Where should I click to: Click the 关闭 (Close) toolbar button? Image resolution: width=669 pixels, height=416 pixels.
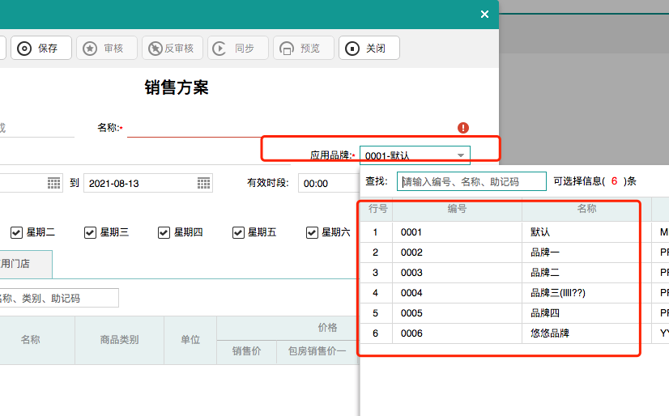(369, 49)
